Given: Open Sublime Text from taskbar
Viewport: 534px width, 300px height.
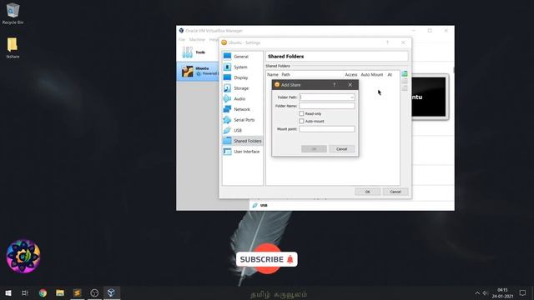Looking at the screenshot, I should [78, 292].
